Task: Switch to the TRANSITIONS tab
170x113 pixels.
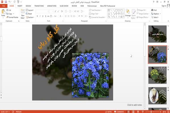Action: tap(39, 6)
